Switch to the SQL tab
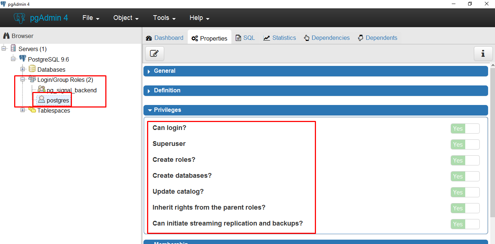 [x=245, y=38]
